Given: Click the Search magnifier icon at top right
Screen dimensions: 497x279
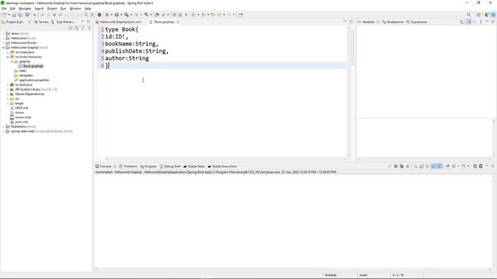Looking at the screenshot, I should point(469,15).
